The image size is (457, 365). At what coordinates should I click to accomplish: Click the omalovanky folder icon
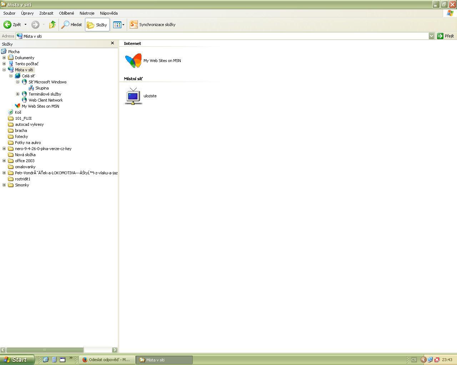click(11, 167)
